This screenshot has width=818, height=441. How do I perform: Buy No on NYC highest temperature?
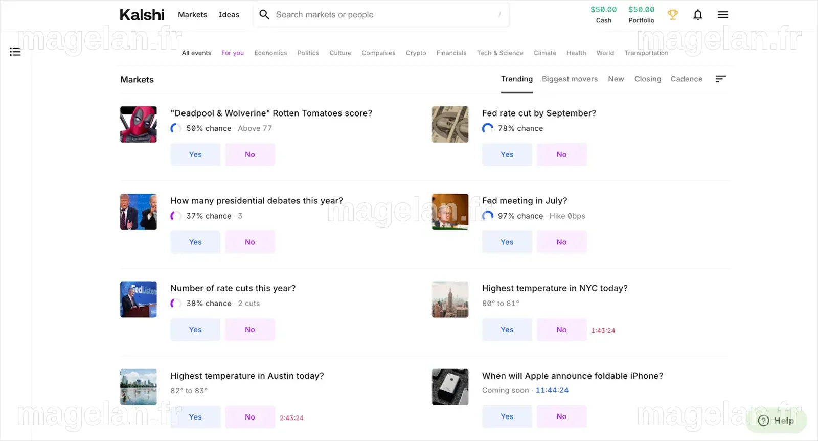click(x=562, y=330)
